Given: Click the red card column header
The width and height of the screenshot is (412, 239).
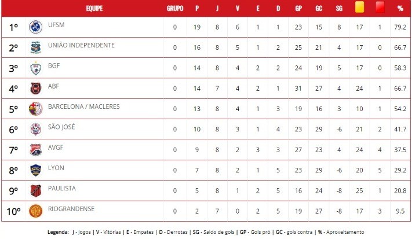Looking at the screenshot, I should 380,8.
